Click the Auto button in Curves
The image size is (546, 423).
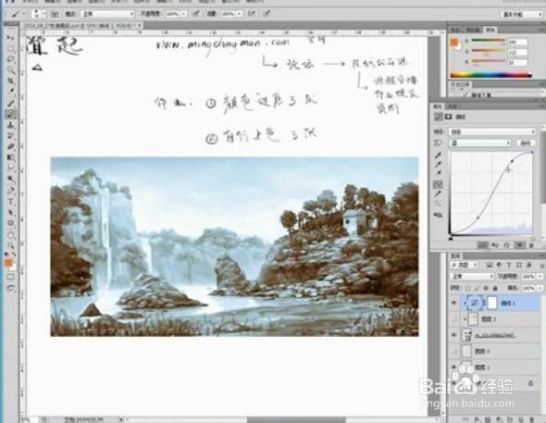click(x=525, y=143)
